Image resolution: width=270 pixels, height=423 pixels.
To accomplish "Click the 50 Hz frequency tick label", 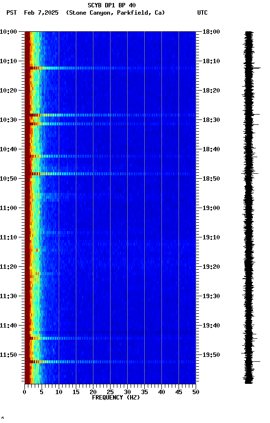I will click(x=196, y=392).
